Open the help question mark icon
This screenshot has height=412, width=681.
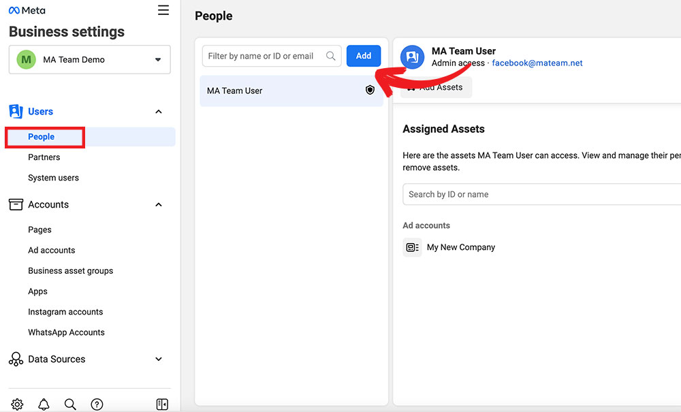pyautogui.click(x=97, y=404)
